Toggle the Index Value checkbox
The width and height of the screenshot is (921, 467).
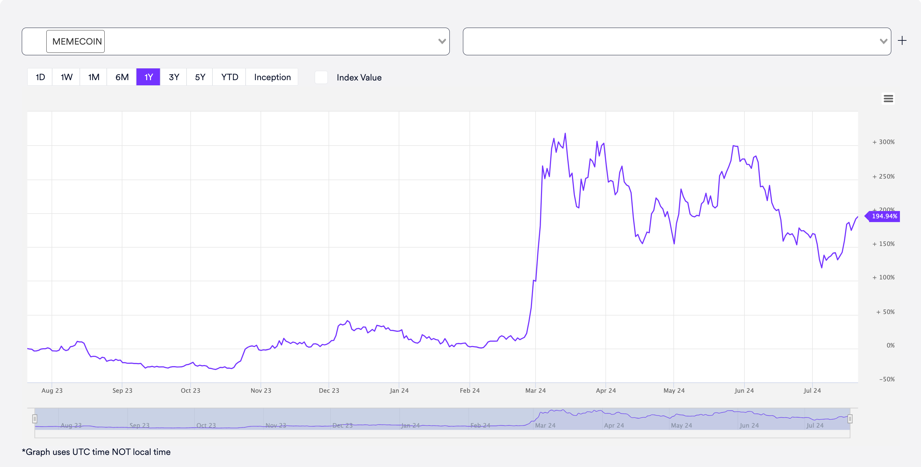(x=321, y=77)
